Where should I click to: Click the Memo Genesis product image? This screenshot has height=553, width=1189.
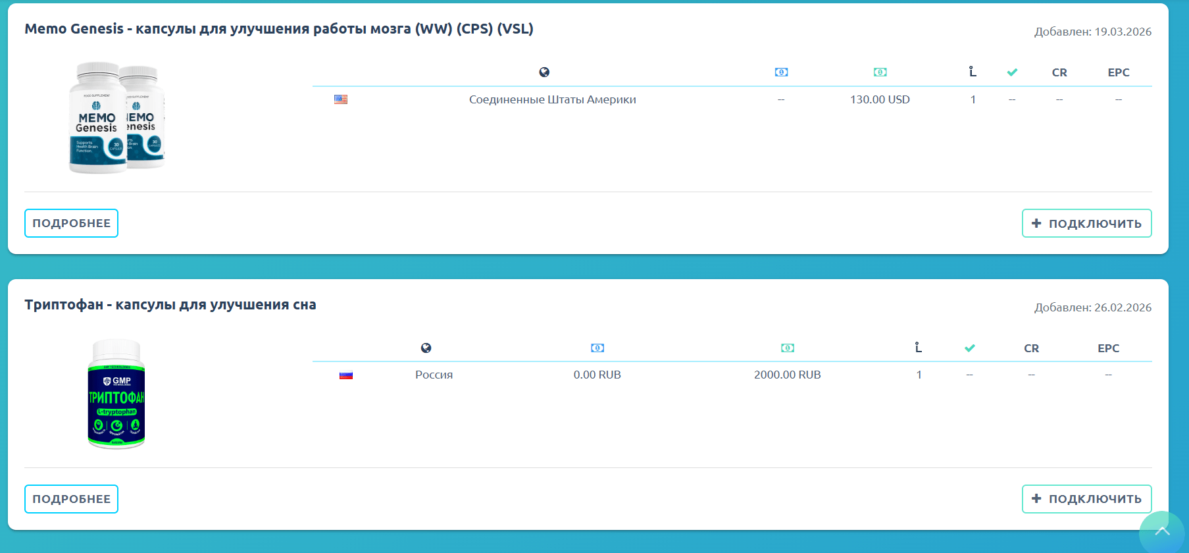click(117, 118)
